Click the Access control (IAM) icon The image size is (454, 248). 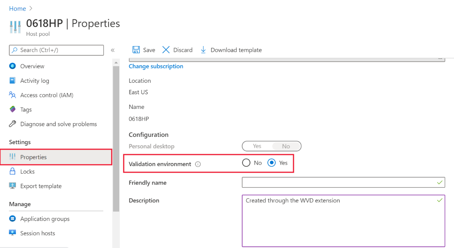[x=12, y=95]
